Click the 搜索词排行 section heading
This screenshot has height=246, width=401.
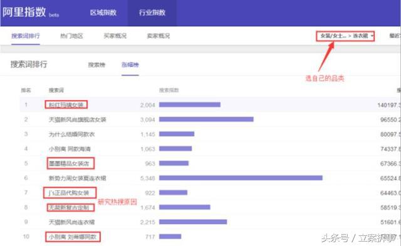coord(29,64)
